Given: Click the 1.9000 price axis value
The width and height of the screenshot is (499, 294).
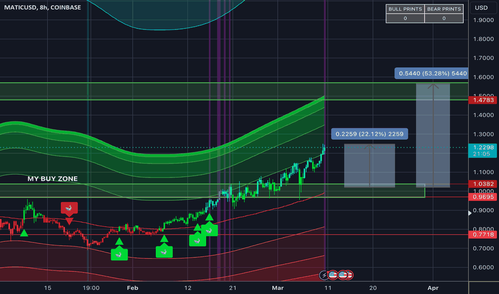Looking at the screenshot, I should click(483, 20).
